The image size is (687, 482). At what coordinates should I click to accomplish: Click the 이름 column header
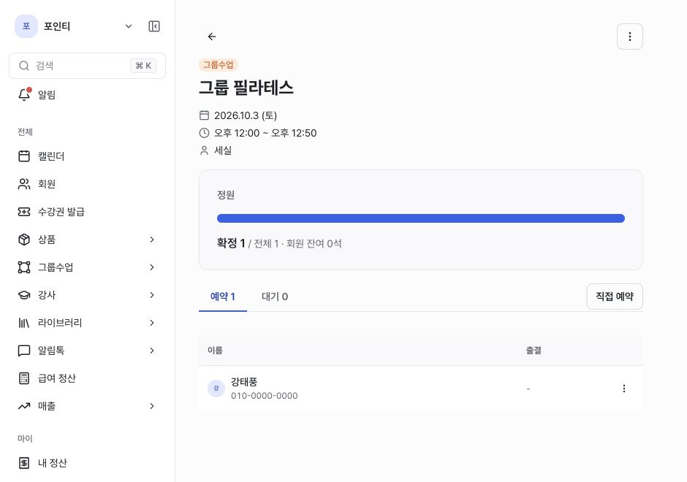[x=215, y=351]
